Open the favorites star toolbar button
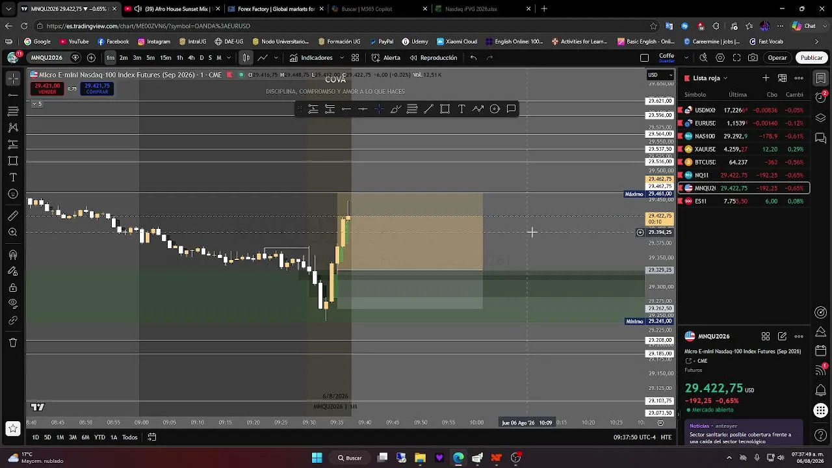832x468 pixels. pos(13,428)
